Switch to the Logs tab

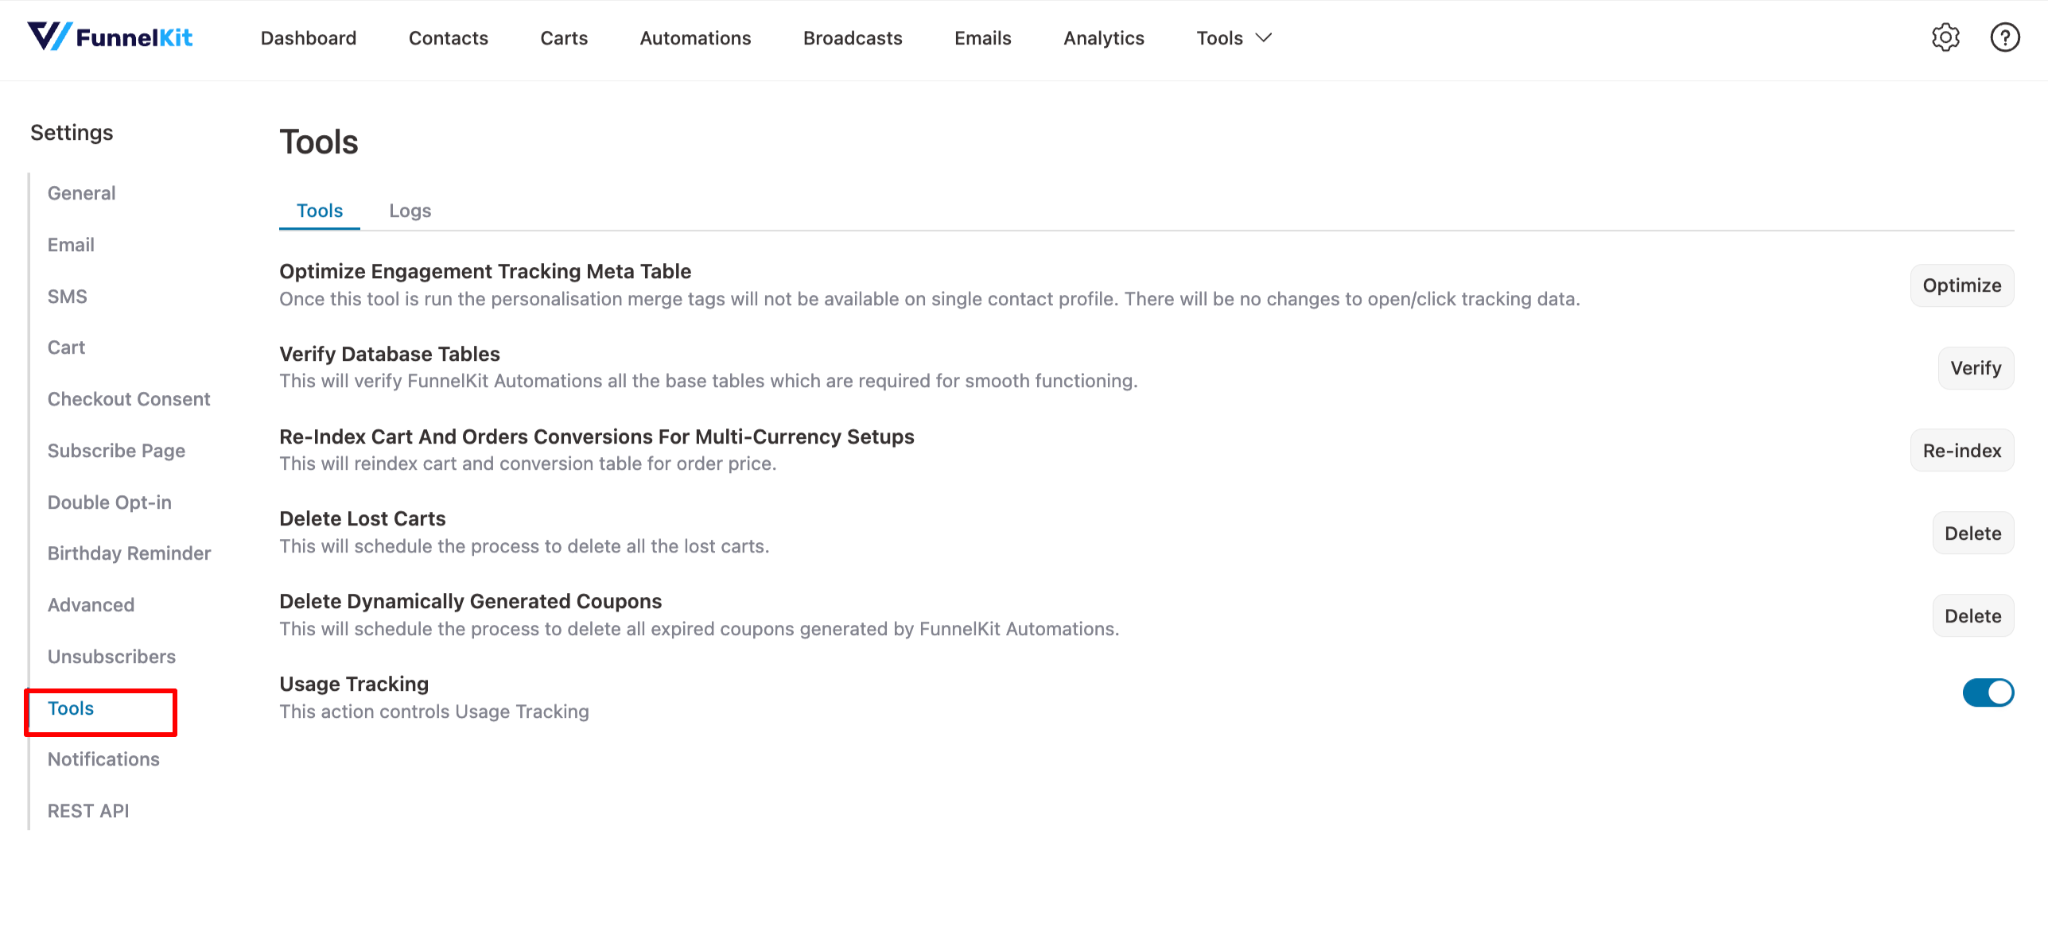coord(410,211)
